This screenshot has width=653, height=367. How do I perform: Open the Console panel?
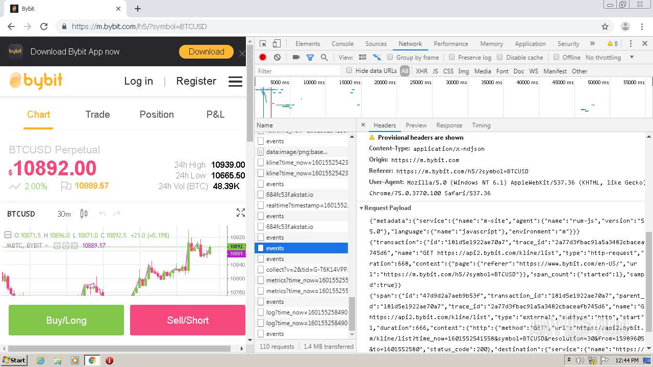coord(342,44)
